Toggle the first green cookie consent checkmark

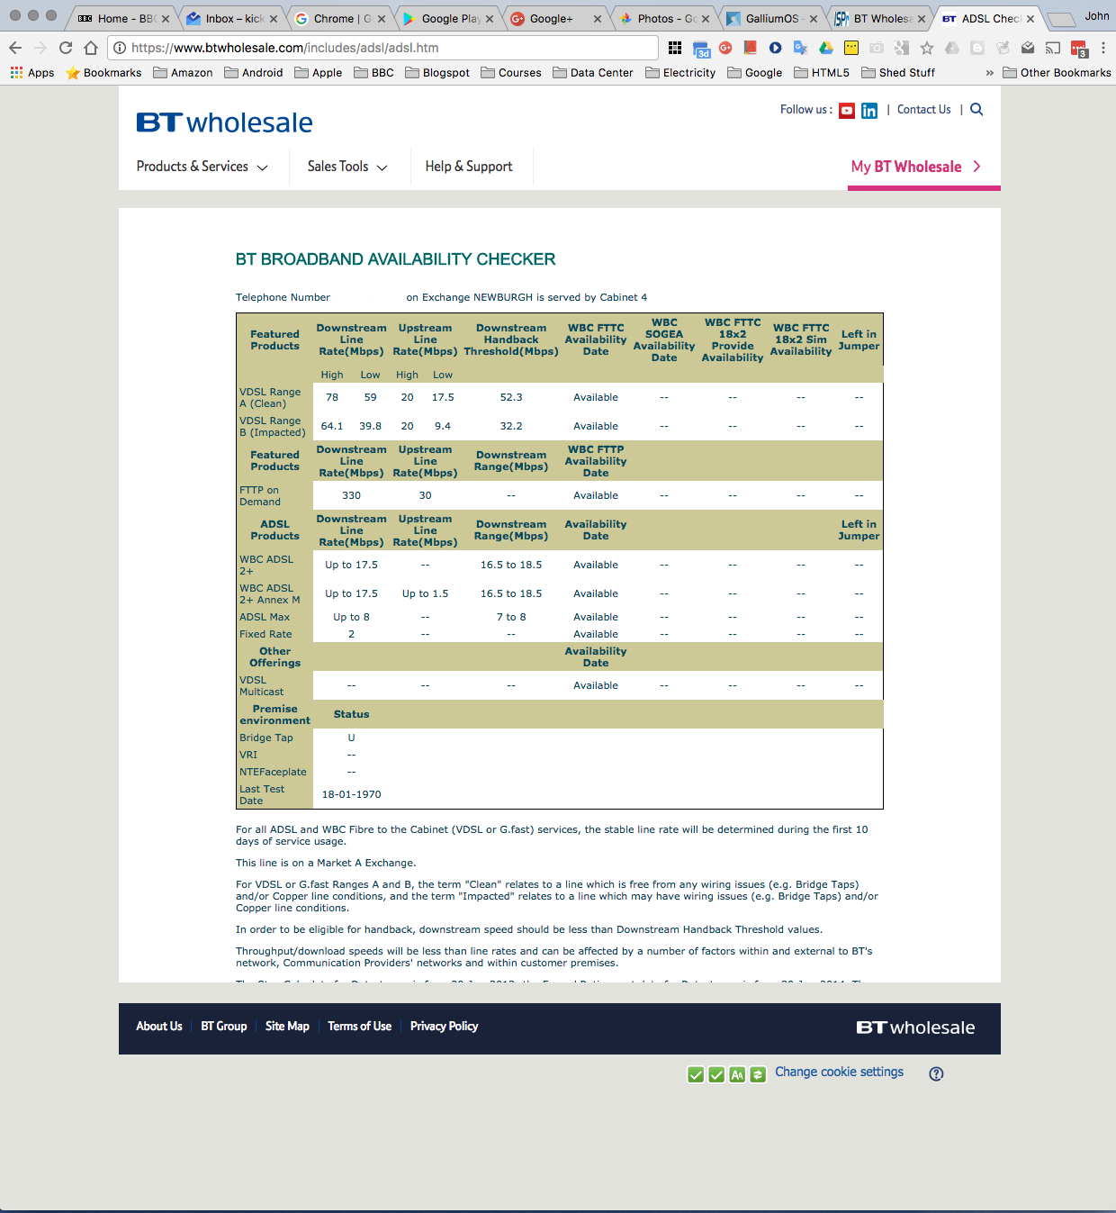pos(696,1073)
